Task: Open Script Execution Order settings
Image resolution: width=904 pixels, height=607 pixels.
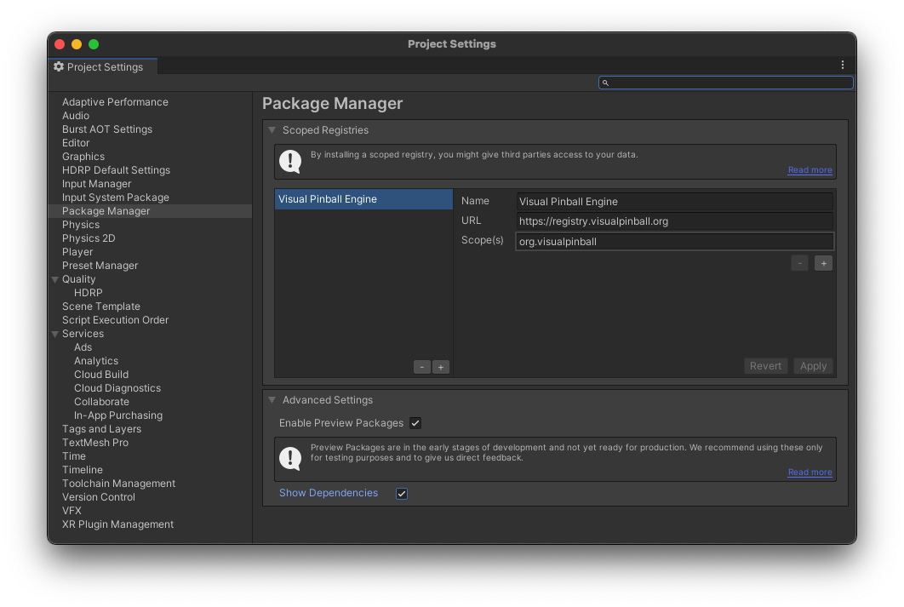Action: point(115,320)
